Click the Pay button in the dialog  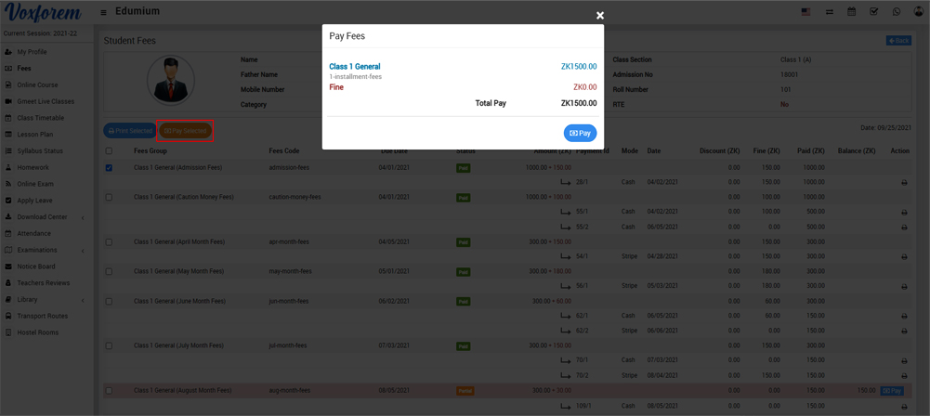pyautogui.click(x=580, y=133)
